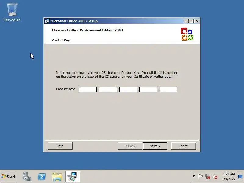Click the Show desktop icon beside the clock

(x=240, y=177)
